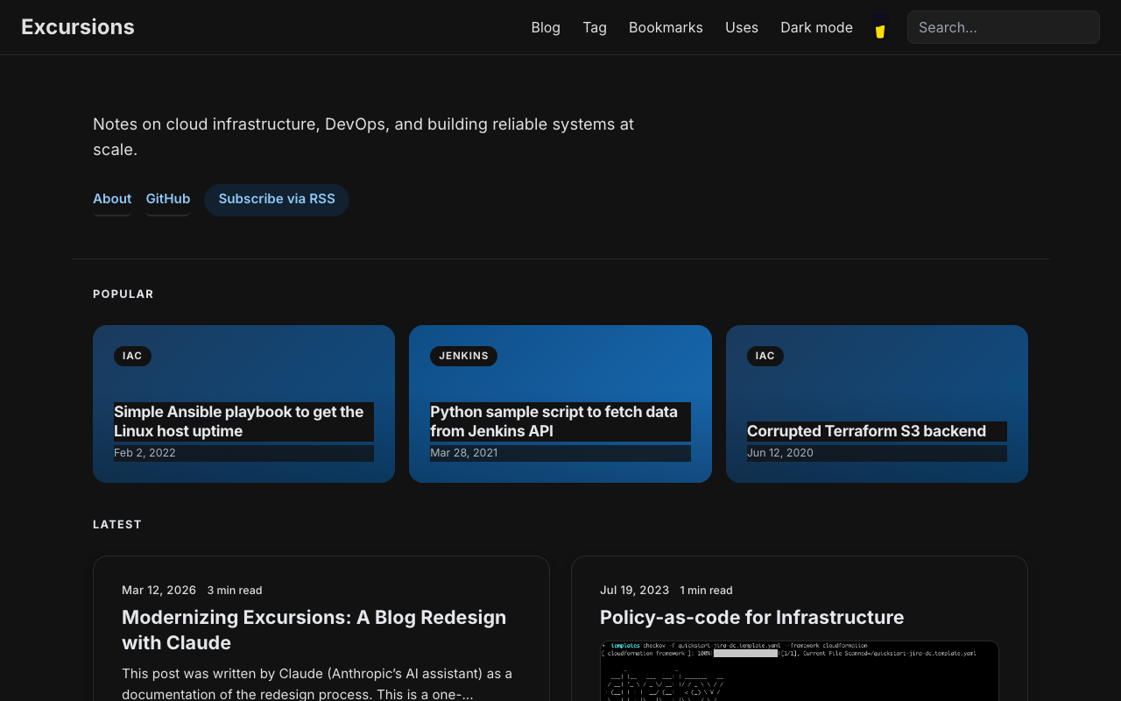
Task: Select the JENKINS tag pill
Action: [463, 356]
